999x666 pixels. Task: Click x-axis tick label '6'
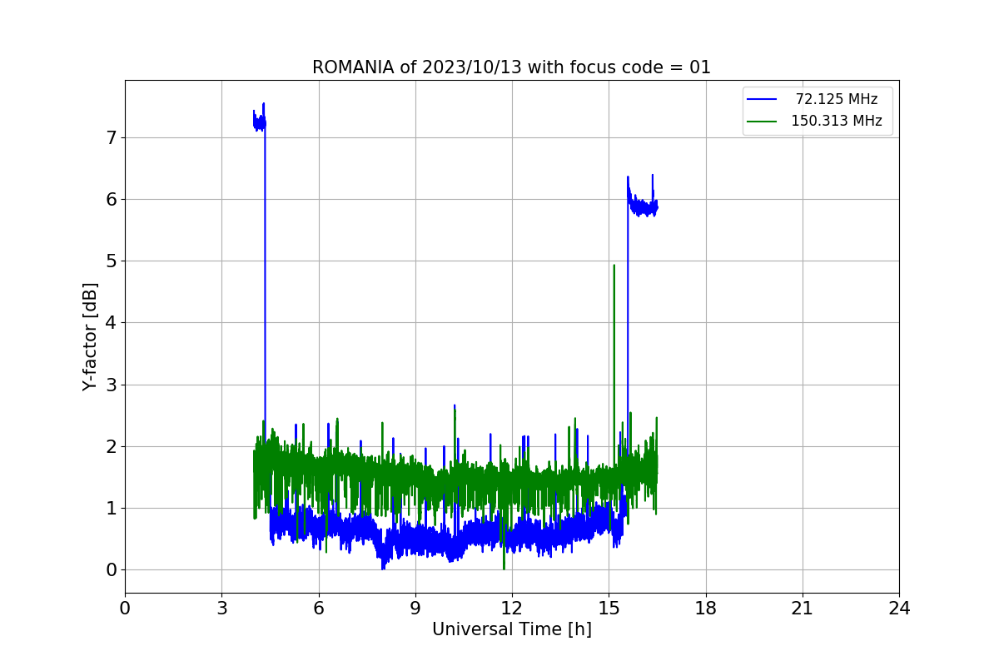click(x=319, y=609)
